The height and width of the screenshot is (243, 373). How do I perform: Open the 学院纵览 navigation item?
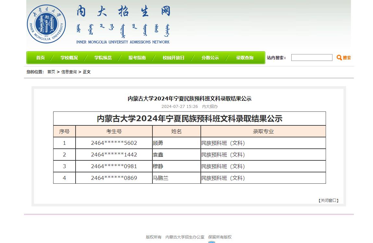tap(103, 58)
